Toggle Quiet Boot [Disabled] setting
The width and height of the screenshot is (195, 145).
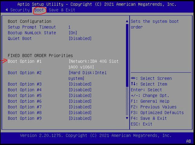[x=80, y=38]
